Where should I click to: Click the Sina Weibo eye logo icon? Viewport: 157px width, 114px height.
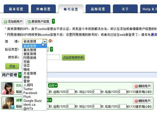(51, 41)
